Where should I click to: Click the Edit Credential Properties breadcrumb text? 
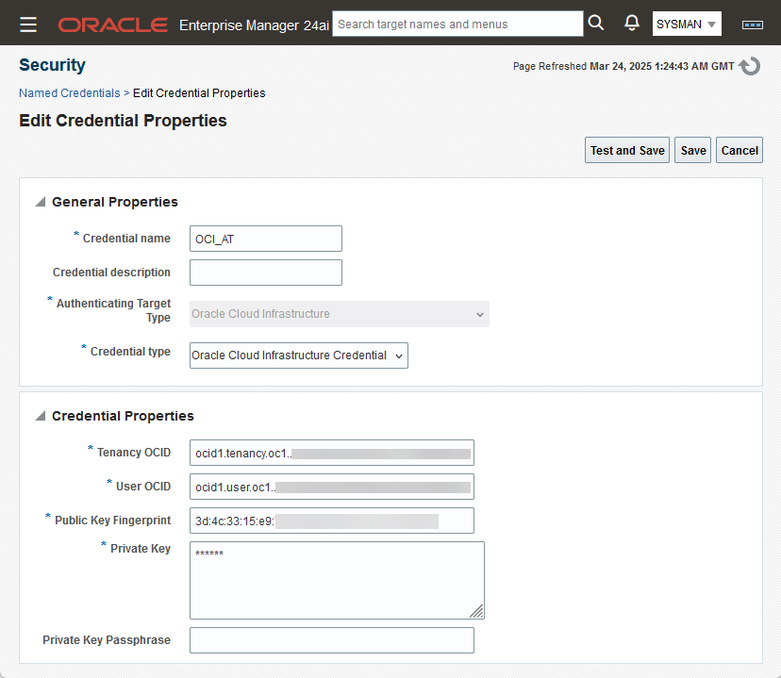coord(199,93)
